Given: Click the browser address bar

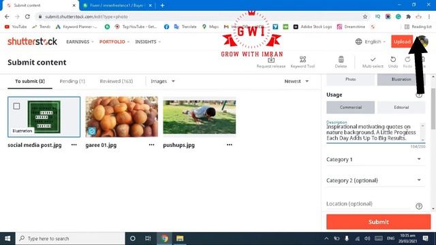Looking at the screenshot, I should [x=200, y=16].
